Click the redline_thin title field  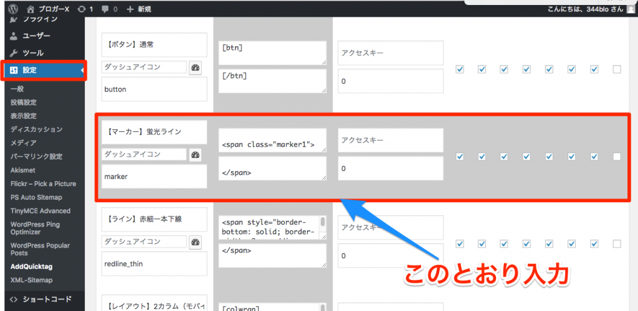click(155, 264)
